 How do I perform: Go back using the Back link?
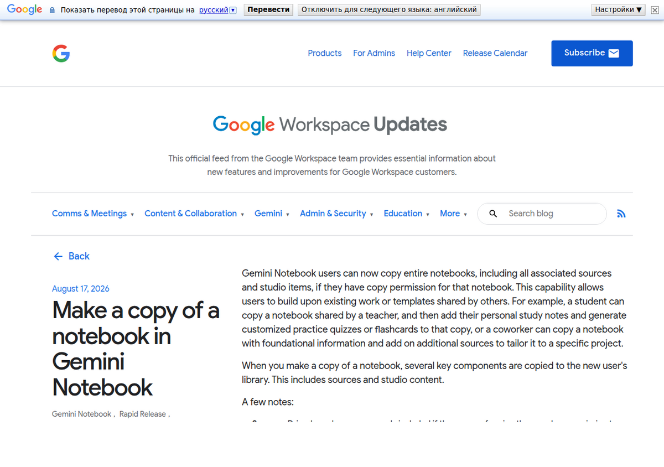tap(71, 256)
